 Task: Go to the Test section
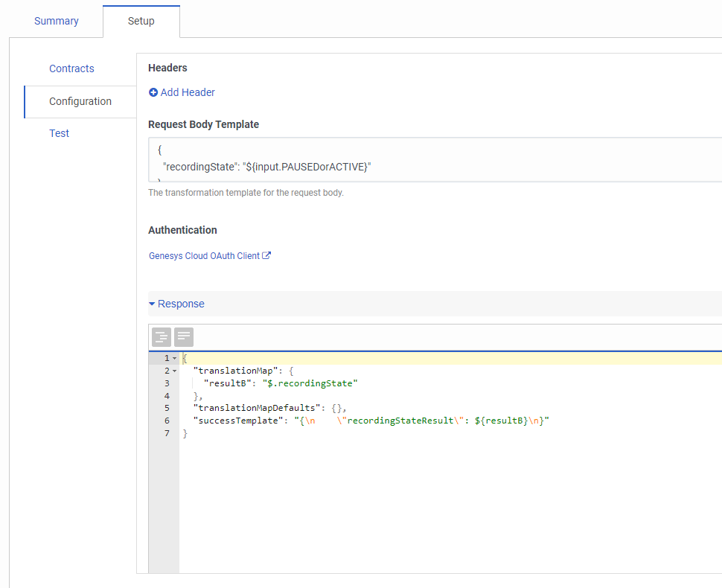click(60, 133)
